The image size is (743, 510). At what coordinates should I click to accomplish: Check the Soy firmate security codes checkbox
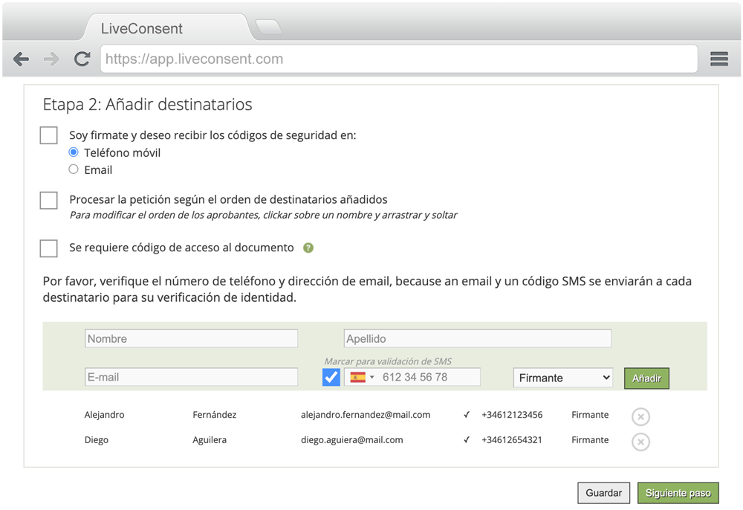48,135
